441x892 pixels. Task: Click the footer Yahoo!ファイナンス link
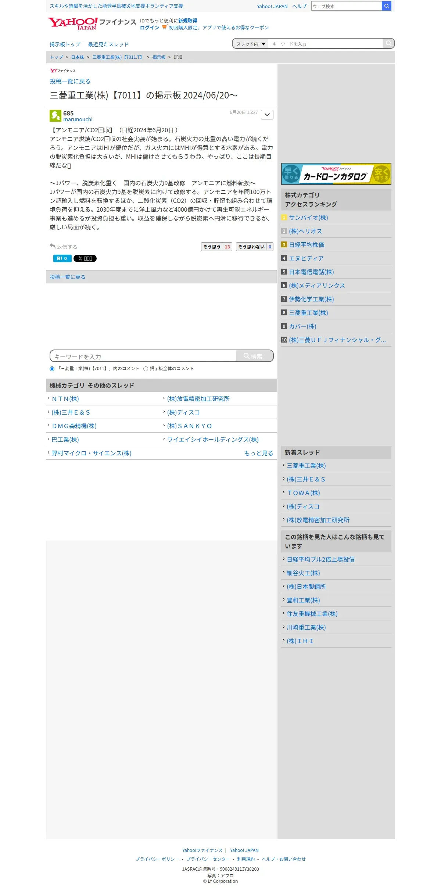click(x=202, y=850)
